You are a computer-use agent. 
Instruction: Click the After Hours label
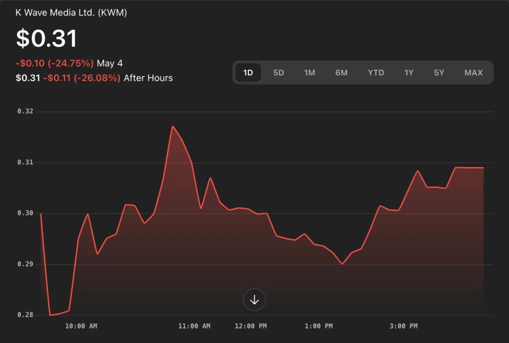pos(148,78)
